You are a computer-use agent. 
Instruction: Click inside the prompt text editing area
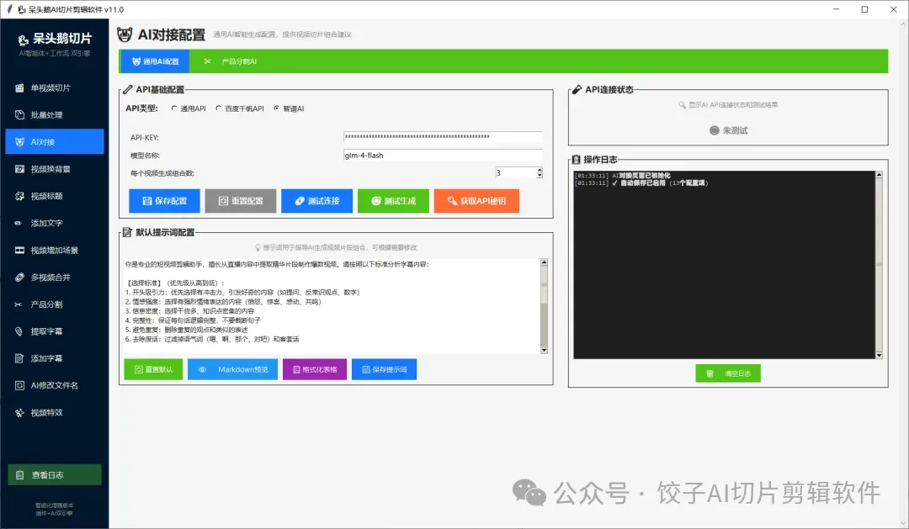coord(331,306)
